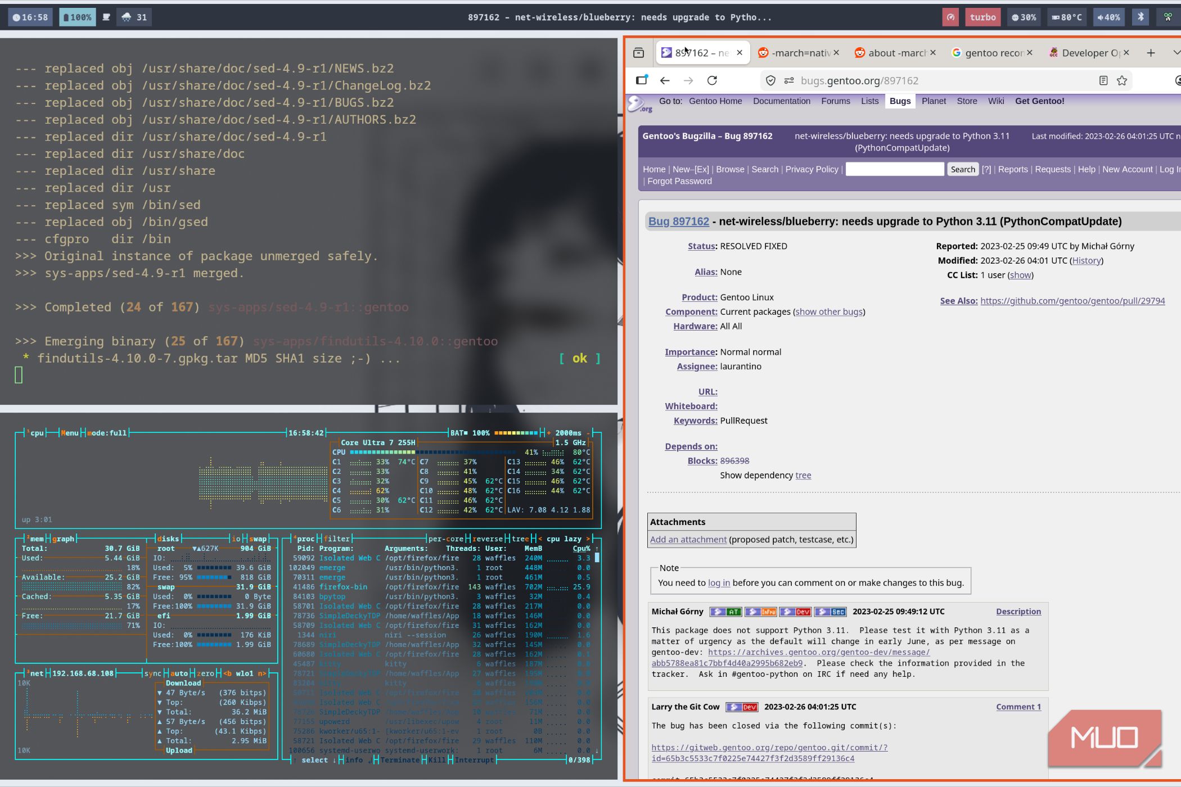The height and width of the screenshot is (787, 1181).
Task: Click the Gentoo logo in site header
Action: tap(639, 104)
